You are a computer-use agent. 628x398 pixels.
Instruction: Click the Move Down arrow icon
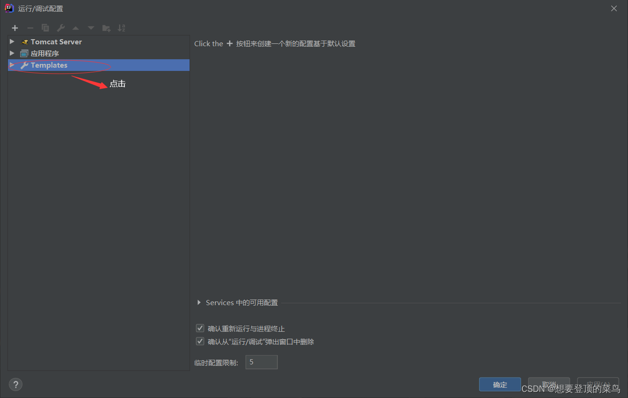91,28
